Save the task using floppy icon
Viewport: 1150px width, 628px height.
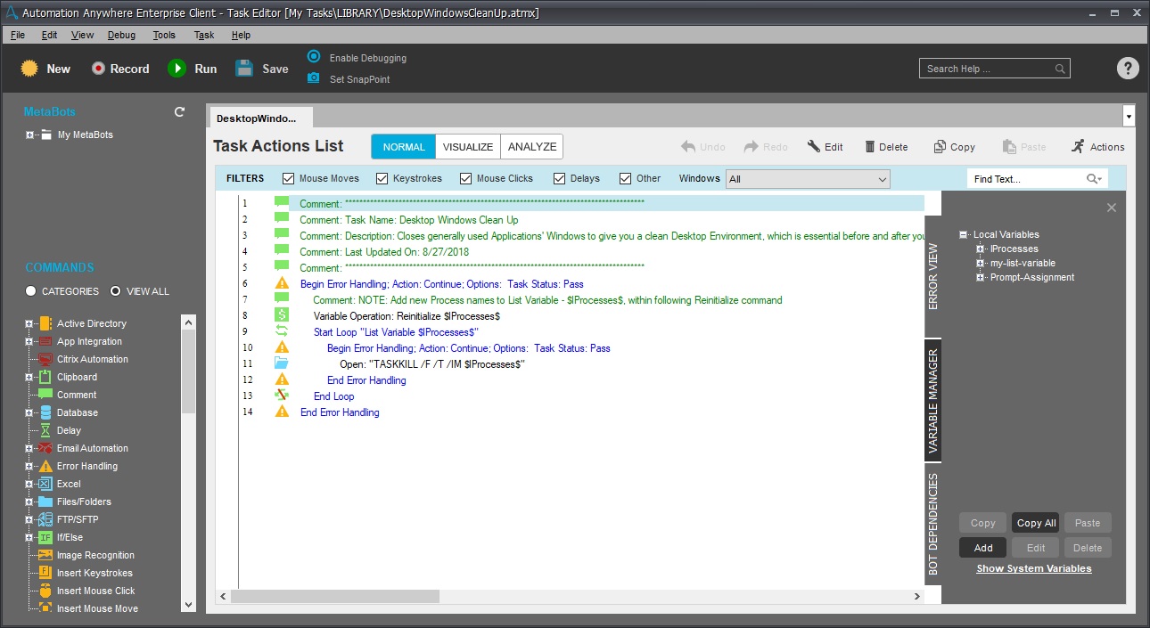pos(244,69)
